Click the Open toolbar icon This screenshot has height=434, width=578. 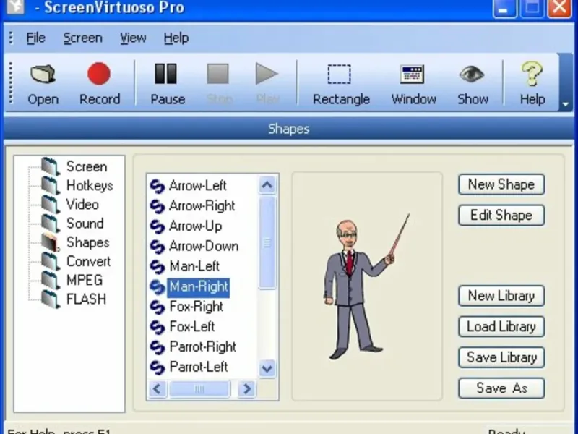point(43,75)
